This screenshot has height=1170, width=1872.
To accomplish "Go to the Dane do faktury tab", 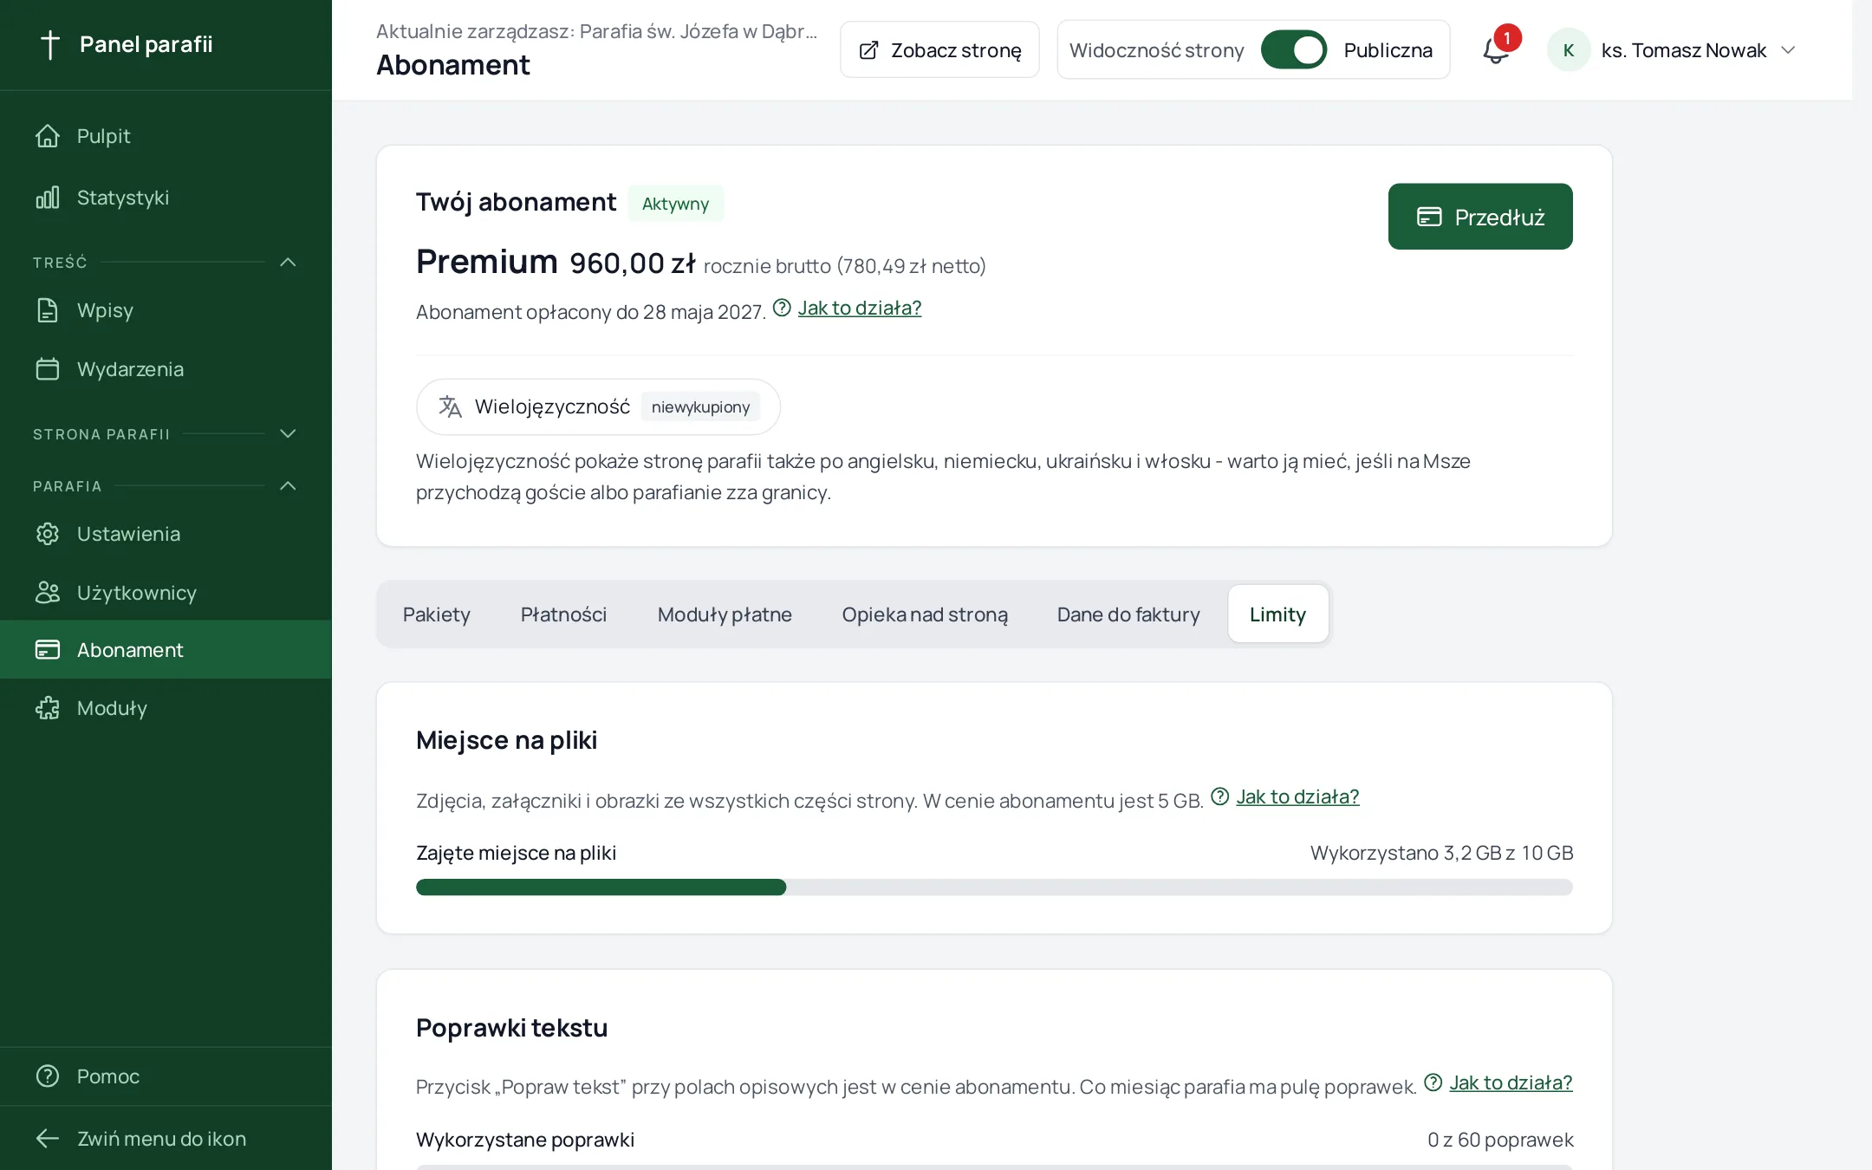I will (x=1128, y=614).
